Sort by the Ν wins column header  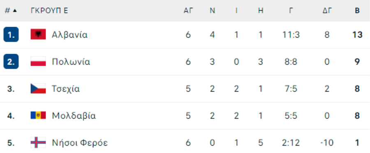[x=213, y=11]
